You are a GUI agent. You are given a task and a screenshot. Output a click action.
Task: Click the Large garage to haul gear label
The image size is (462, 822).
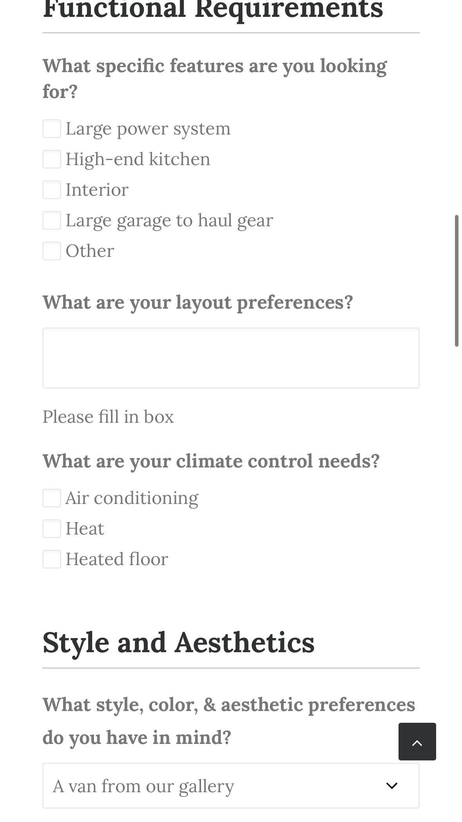(169, 220)
